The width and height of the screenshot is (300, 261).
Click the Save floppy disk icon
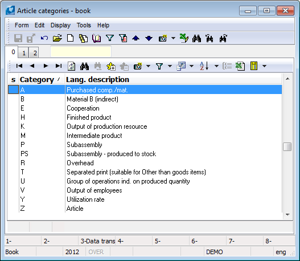18,38
